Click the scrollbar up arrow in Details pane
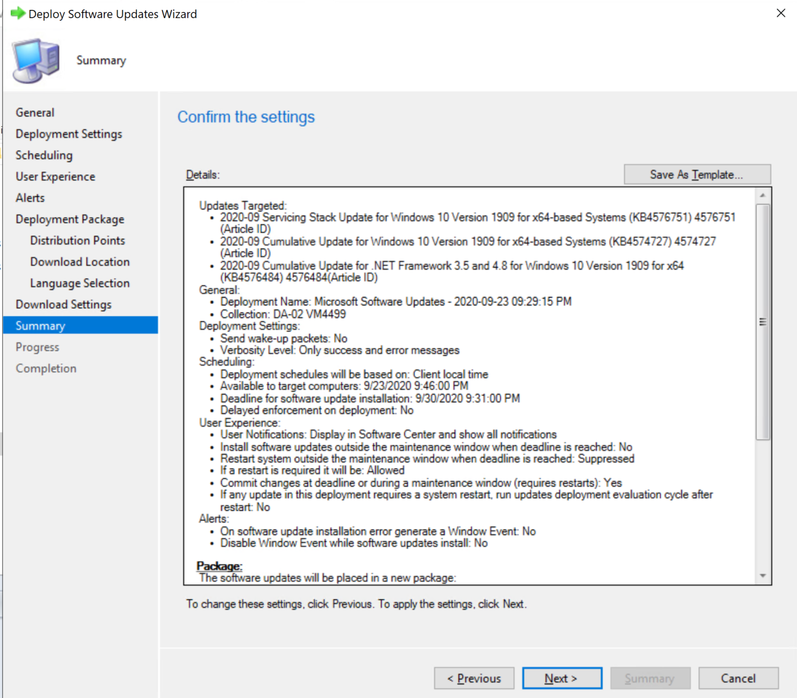Viewport: 797px width, 698px height. 762,195
